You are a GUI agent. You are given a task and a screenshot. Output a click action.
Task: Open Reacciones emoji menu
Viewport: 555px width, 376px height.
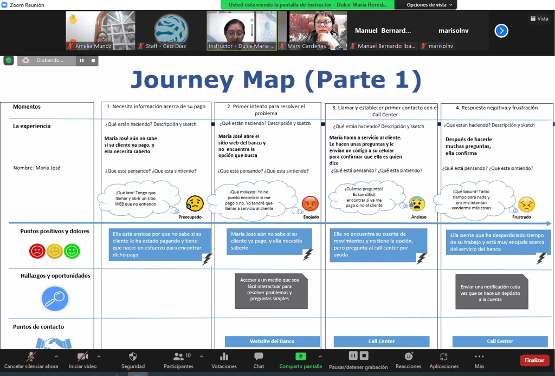[409, 357]
